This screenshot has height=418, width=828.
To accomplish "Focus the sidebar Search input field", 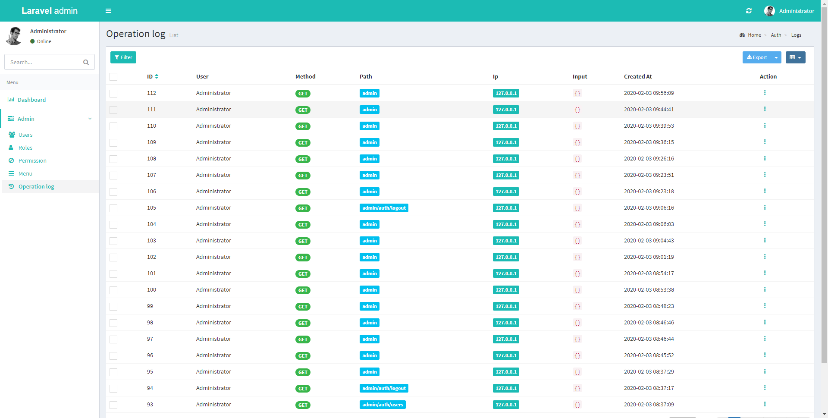I will click(x=43, y=62).
